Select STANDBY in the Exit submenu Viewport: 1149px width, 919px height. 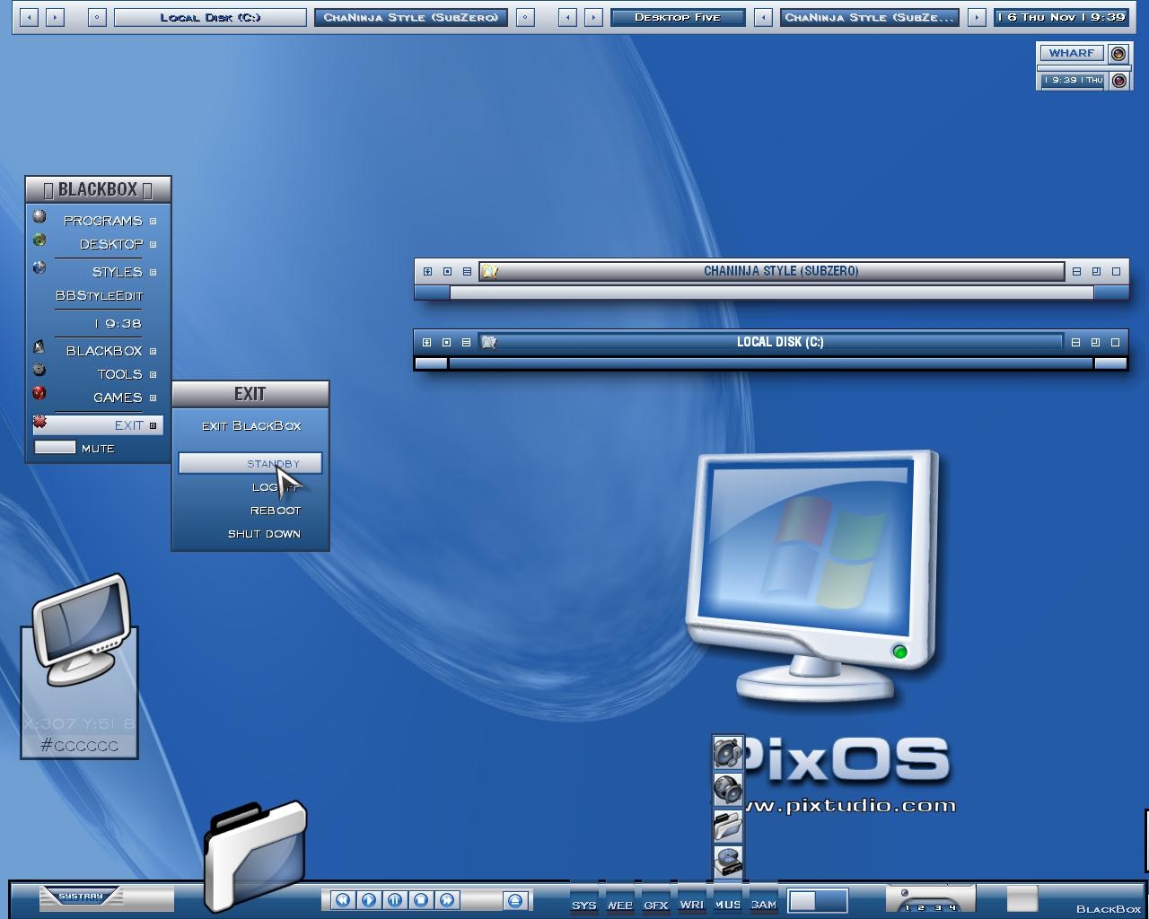click(250, 463)
